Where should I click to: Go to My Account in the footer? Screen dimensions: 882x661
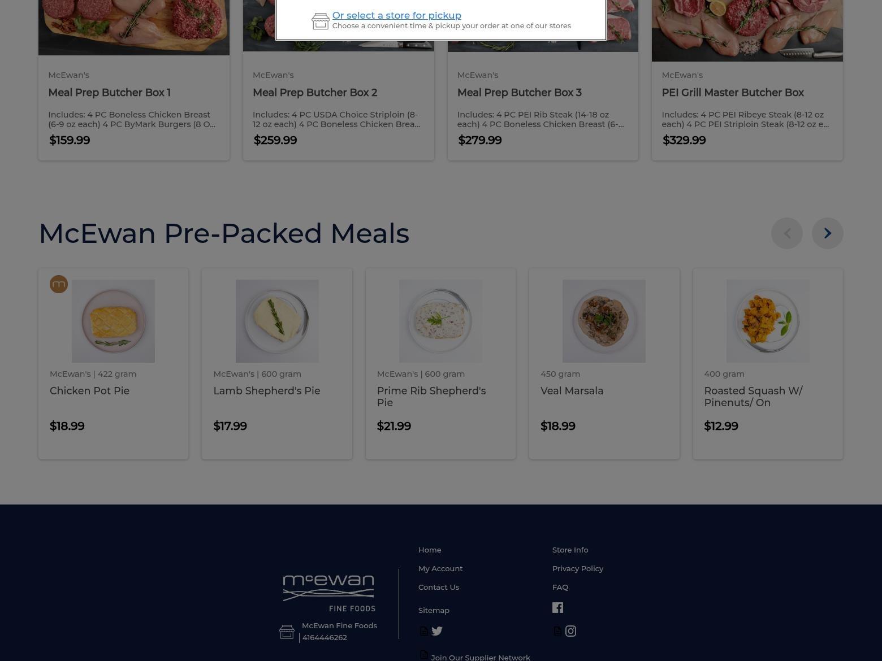[440, 568]
